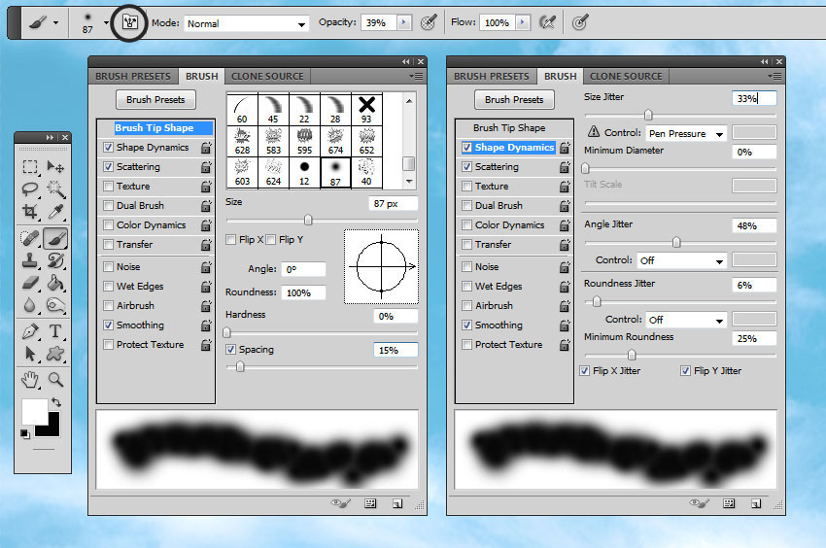
Task: Uncheck the Flip X Jitter checkbox
Action: click(584, 371)
